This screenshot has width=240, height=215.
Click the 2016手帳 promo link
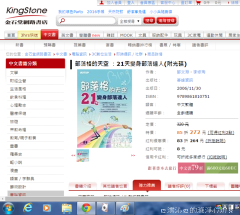(x=95, y=12)
